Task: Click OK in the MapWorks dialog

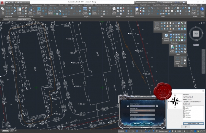Action: (x=185, y=127)
